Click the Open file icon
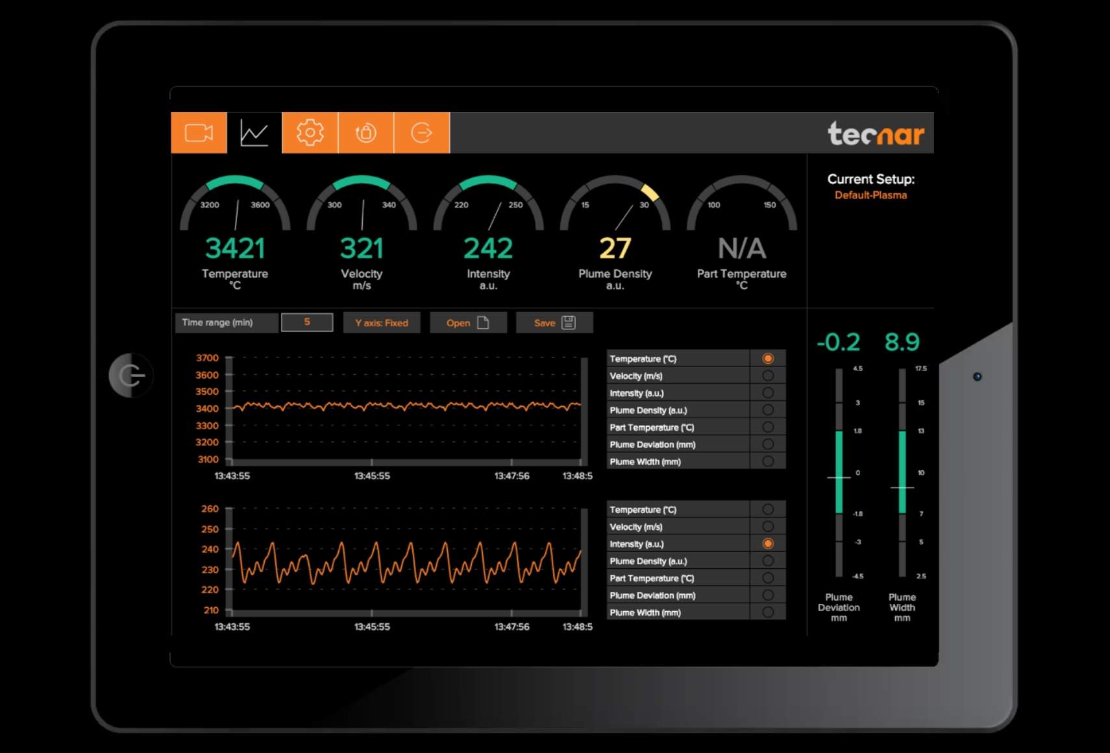Image resolution: width=1110 pixels, height=753 pixels. tap(484, 322)
